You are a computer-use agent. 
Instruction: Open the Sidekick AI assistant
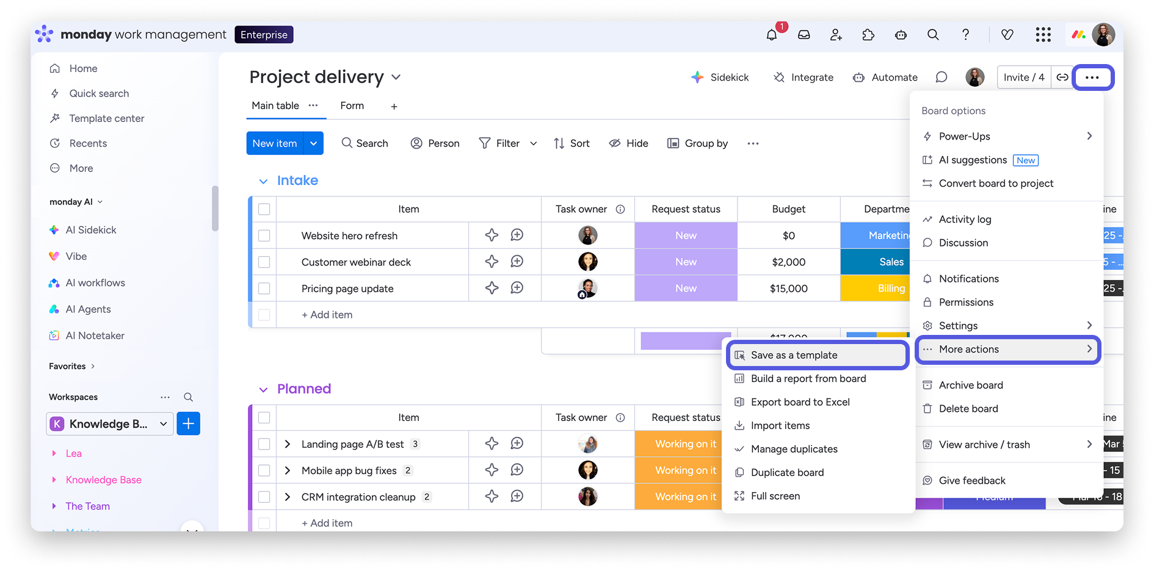tap(719, 77)
